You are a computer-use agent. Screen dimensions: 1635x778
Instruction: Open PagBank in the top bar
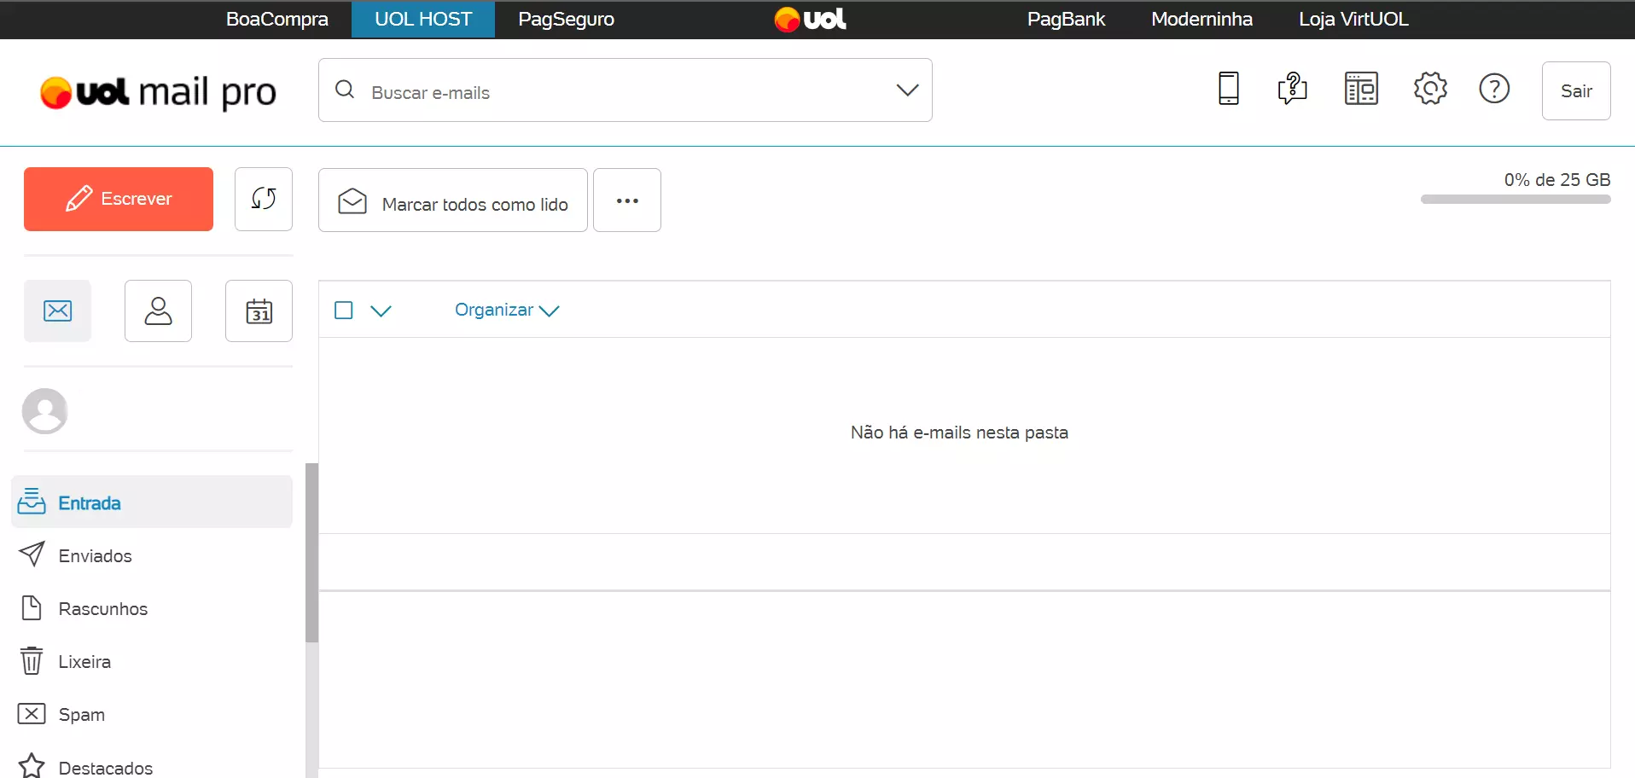[x=1066, y=19]
